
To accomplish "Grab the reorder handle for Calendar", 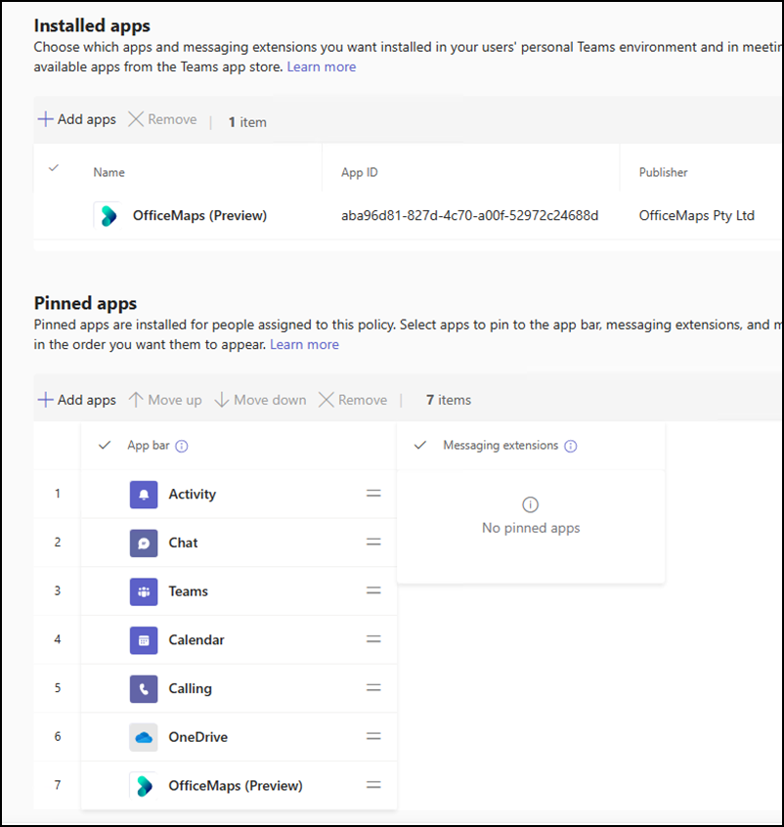I will [x=373, y=638].
